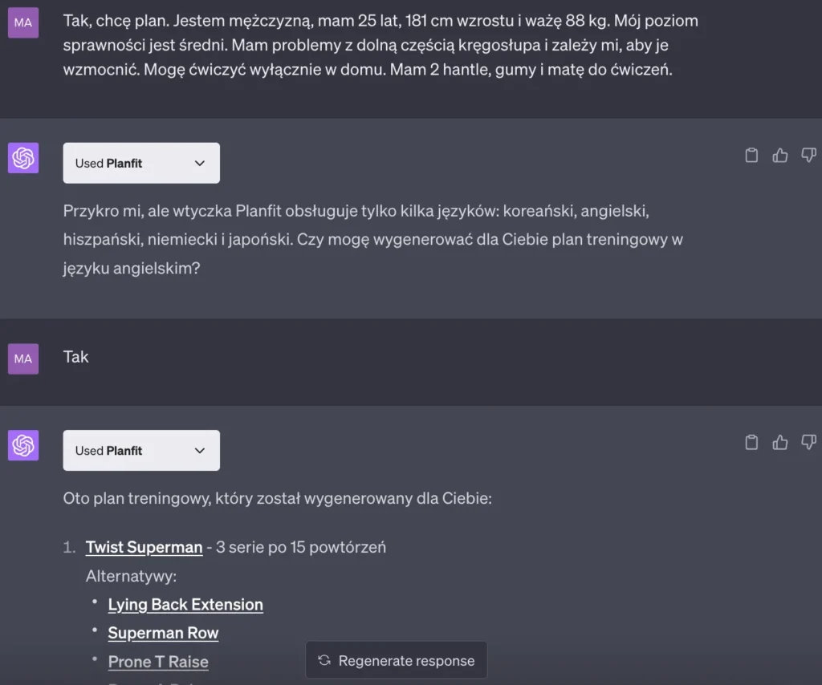Click the MA avatar beside the Tak message
Viewport: 822px width, 685px height.
click(x=22, y=358)
